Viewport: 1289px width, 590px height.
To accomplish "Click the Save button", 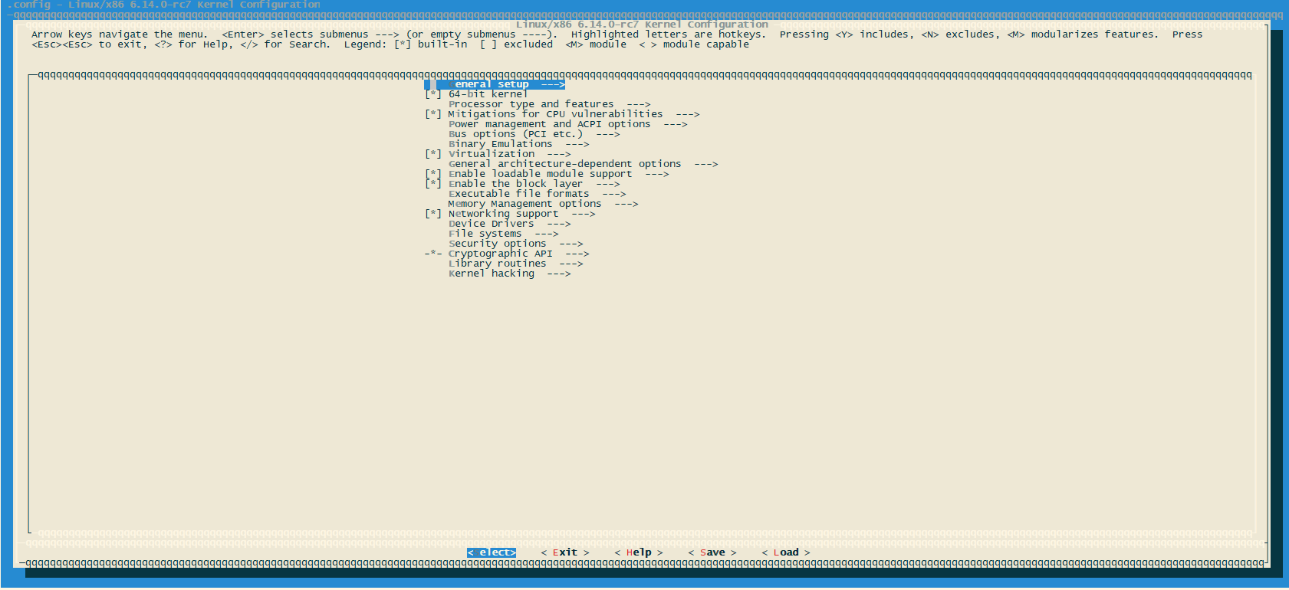I will (712, 552).
